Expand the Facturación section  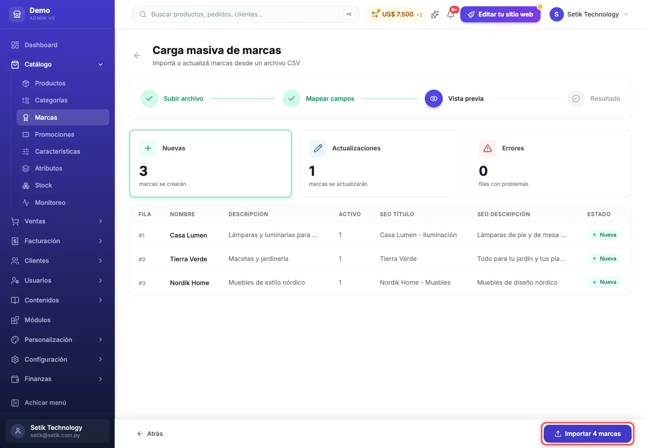click(x=57, y=241)
